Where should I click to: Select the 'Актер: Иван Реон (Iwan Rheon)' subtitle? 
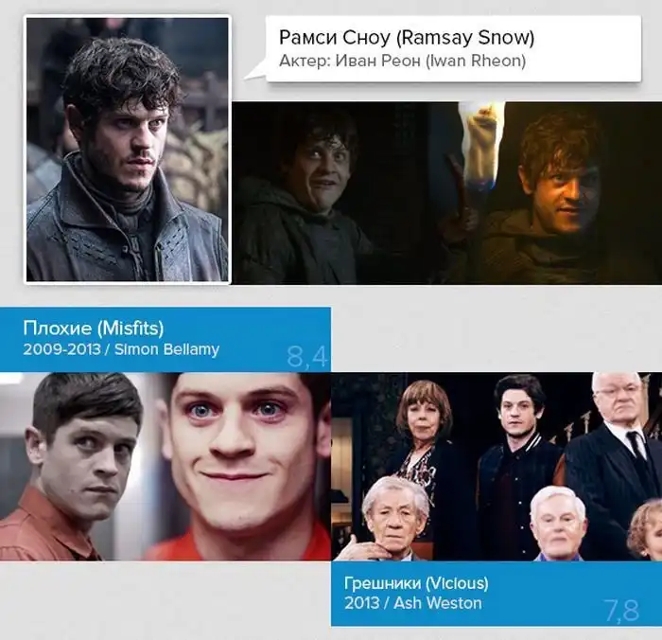[x=402, y=61]
